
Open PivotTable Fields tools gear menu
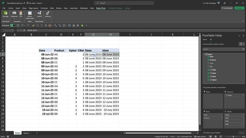coord(242,44)
